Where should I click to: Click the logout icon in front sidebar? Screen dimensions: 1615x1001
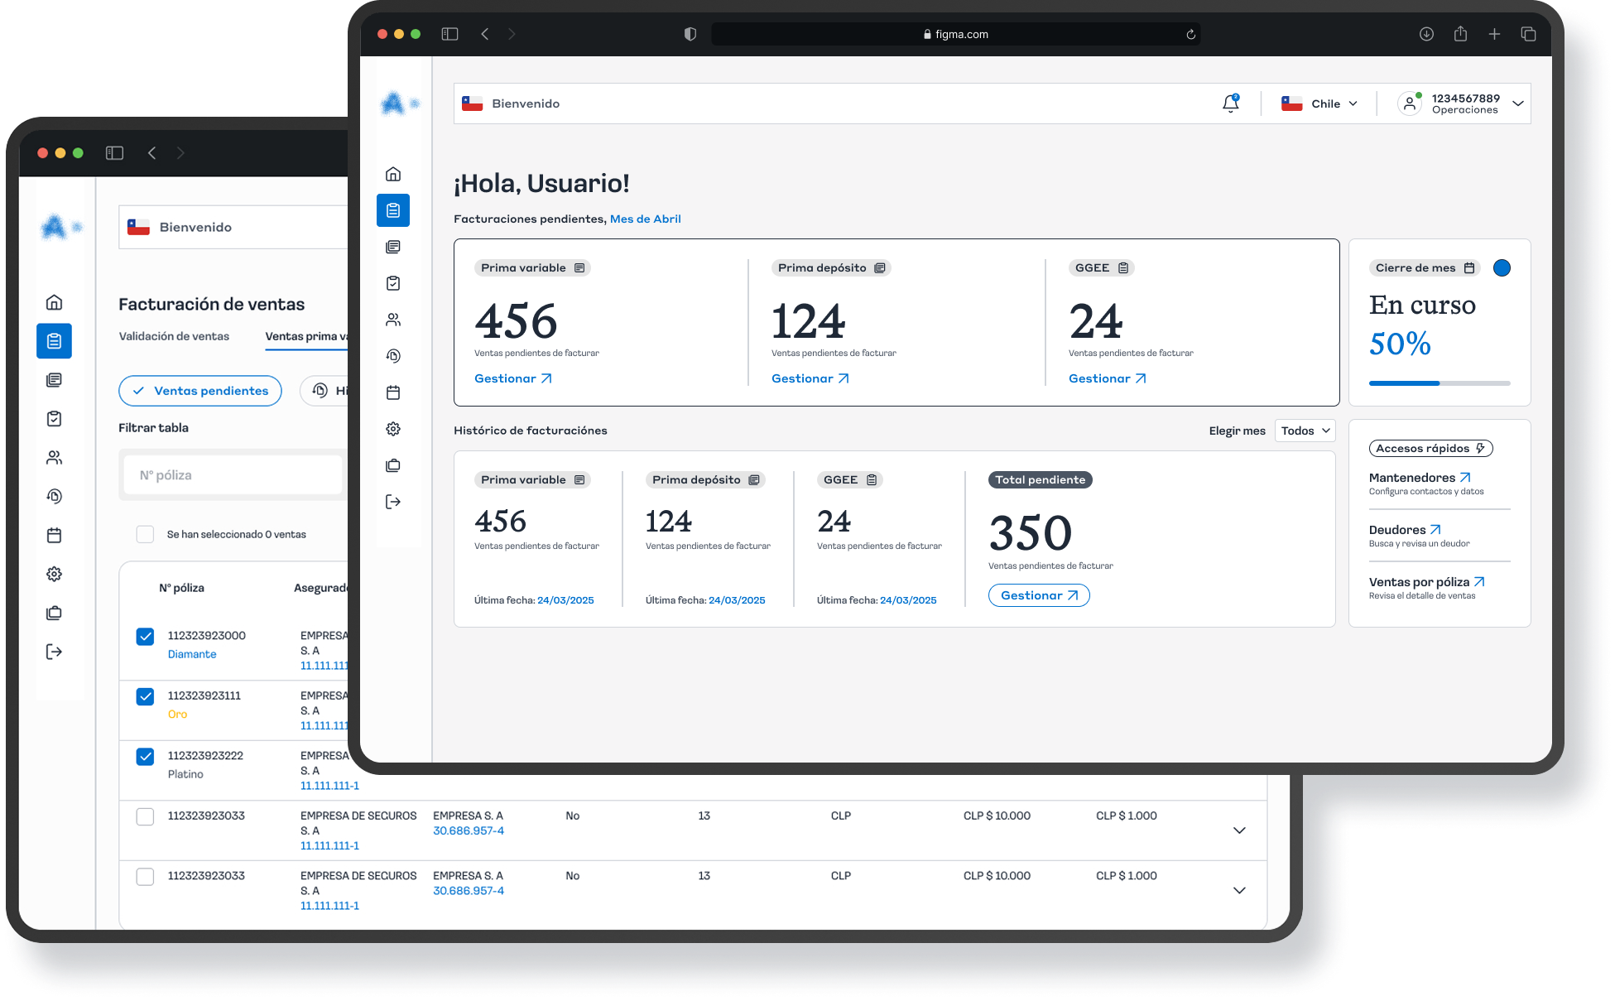(x=393, y=502)
